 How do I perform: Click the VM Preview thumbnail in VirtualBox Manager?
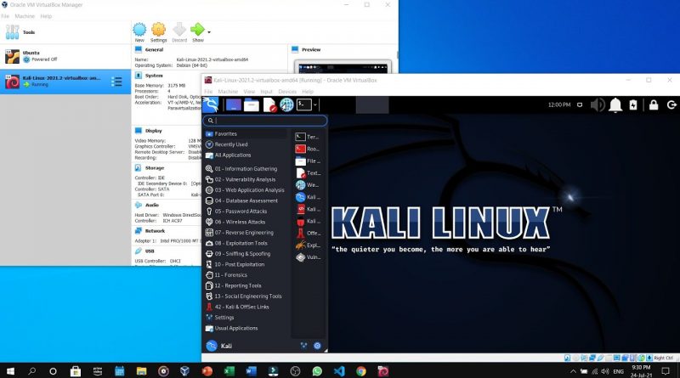click(343, 68)
